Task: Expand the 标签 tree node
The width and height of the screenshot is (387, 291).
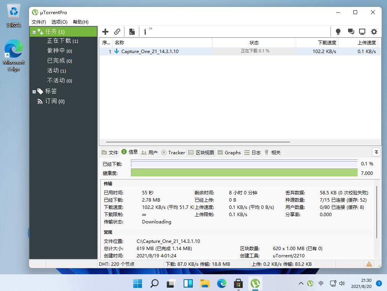Action: [34, 92]
